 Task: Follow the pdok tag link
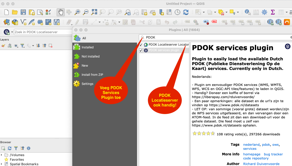pos(266,144)
